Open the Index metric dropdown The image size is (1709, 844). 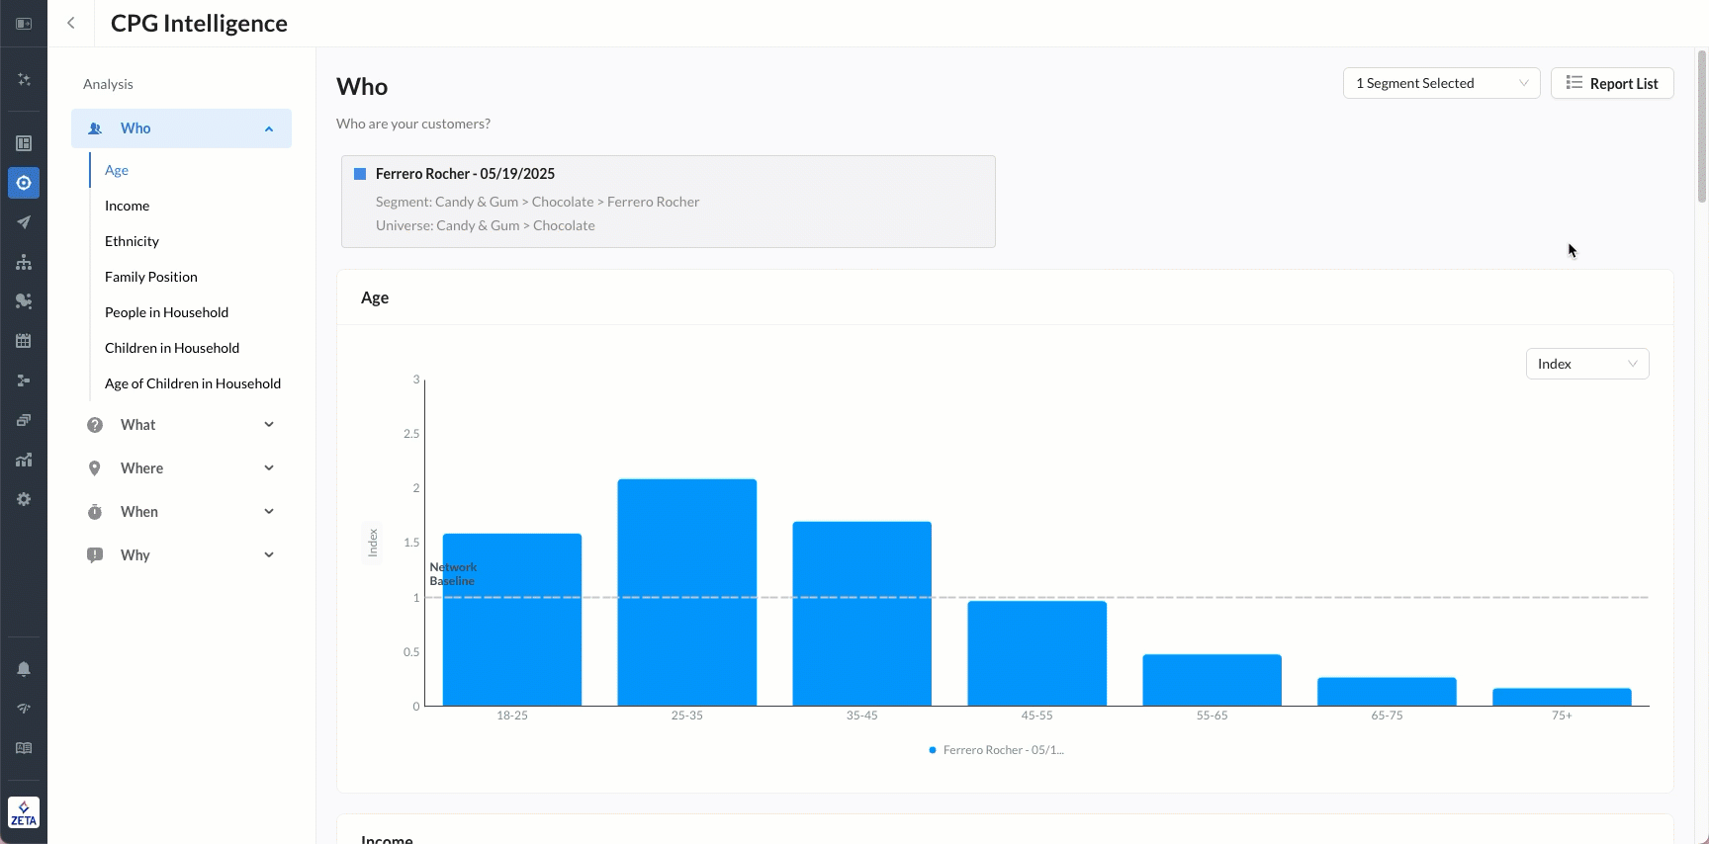tap(1586, 364)
